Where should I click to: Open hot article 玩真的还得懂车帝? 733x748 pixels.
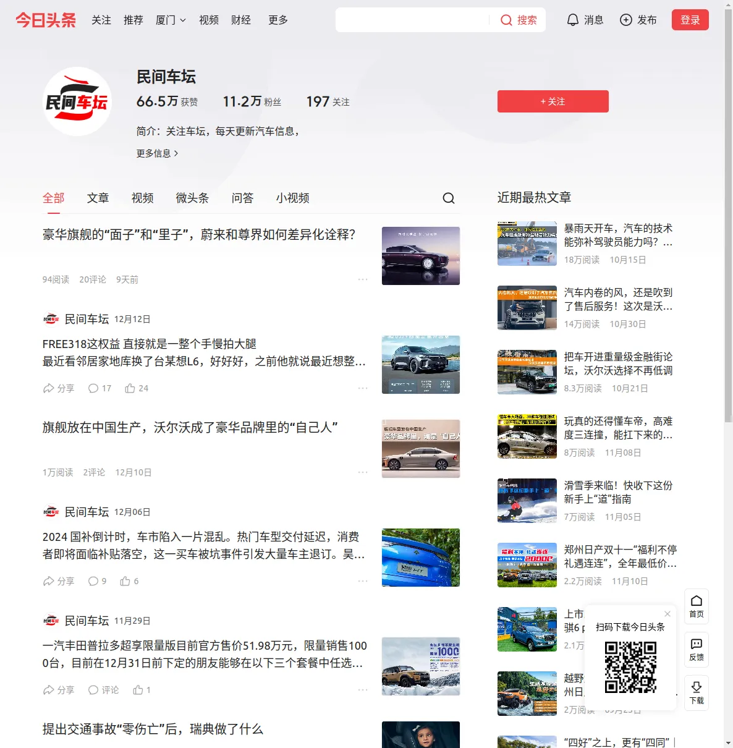619,428
